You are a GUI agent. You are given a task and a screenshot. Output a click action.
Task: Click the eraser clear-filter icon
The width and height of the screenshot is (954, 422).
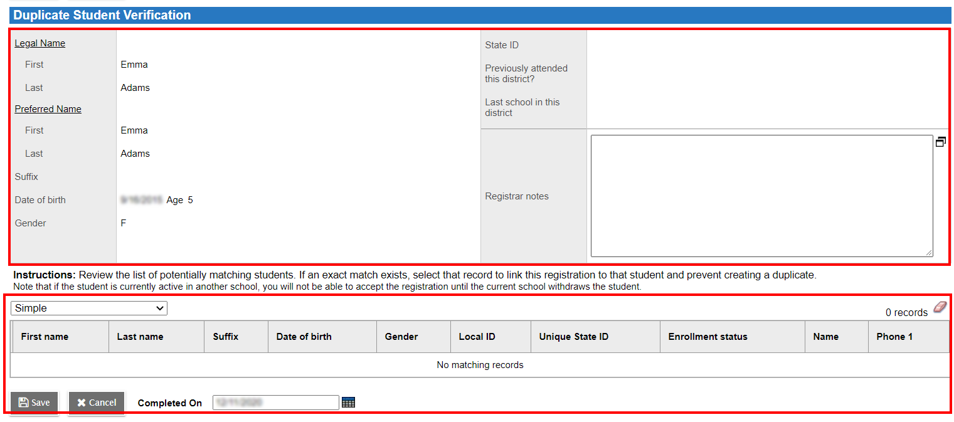pos(939,307)
